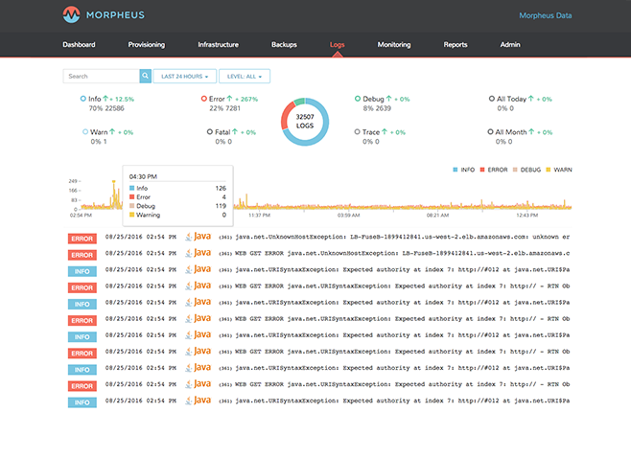Click Java icon in tenth log row
Screen dimensions: 631x458
pyautogui.click(x=198, y=384)
